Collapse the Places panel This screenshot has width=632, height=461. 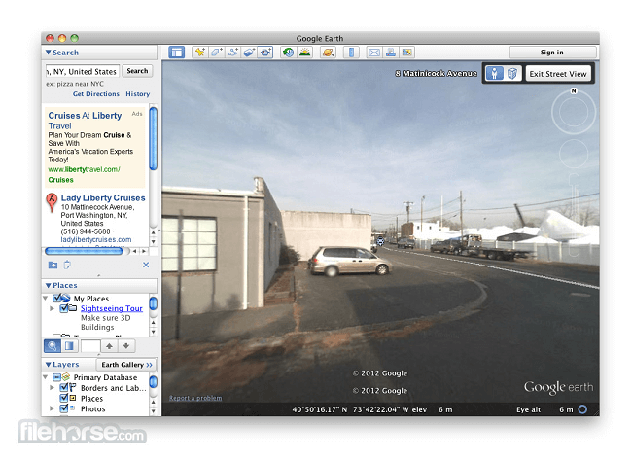point(49,286)
